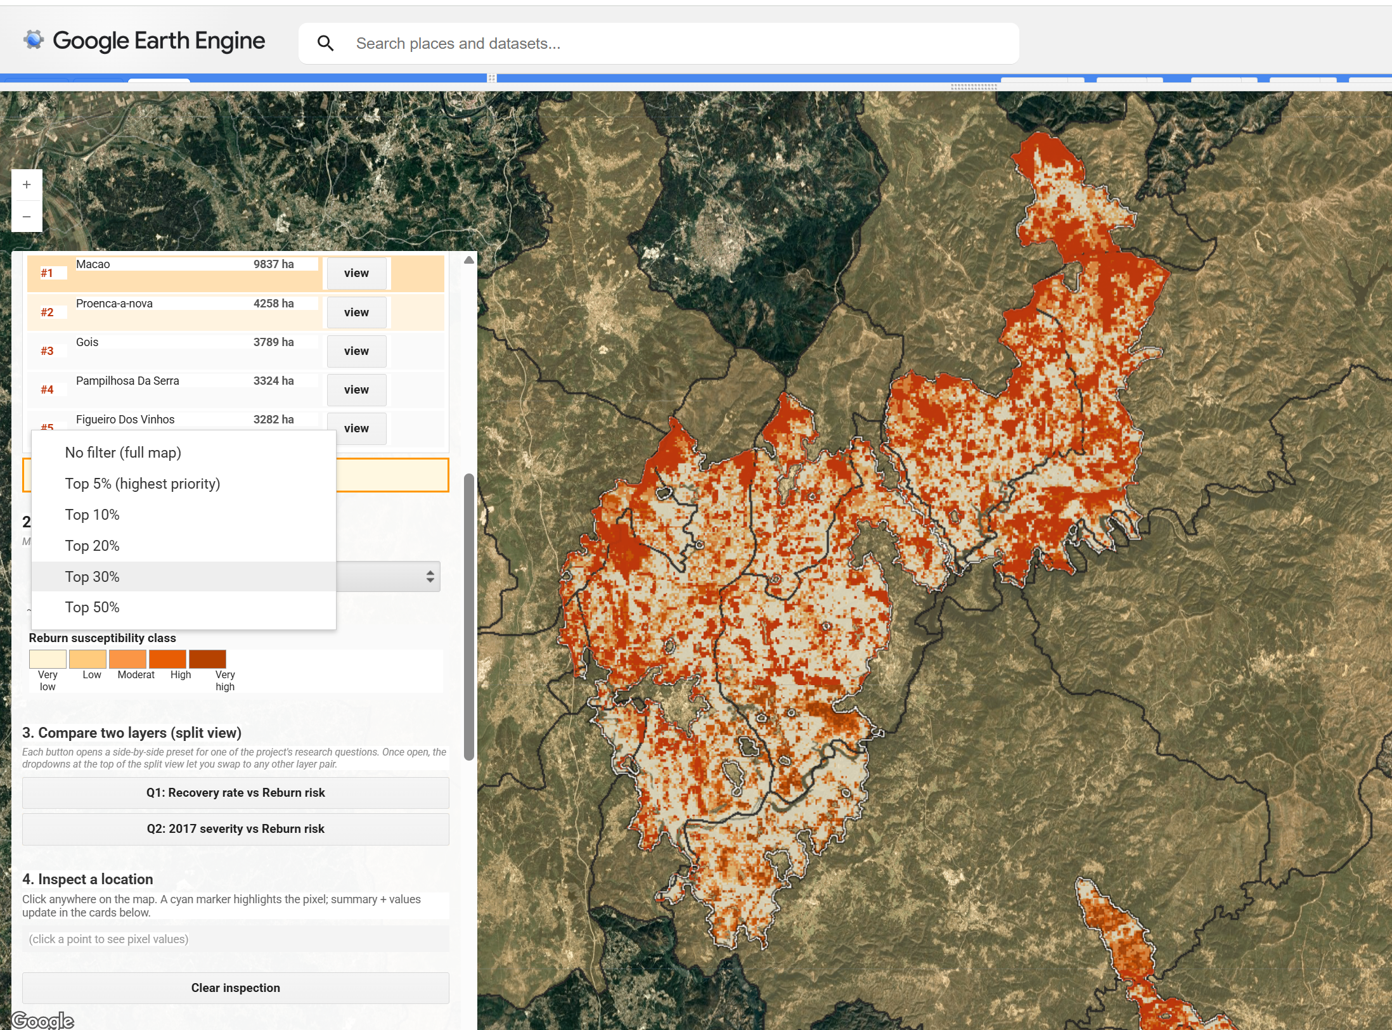Pick the Top 10% option
Image resolution: width=1392 pixels, height=1030 pixels.
click(x=92, y=515)
